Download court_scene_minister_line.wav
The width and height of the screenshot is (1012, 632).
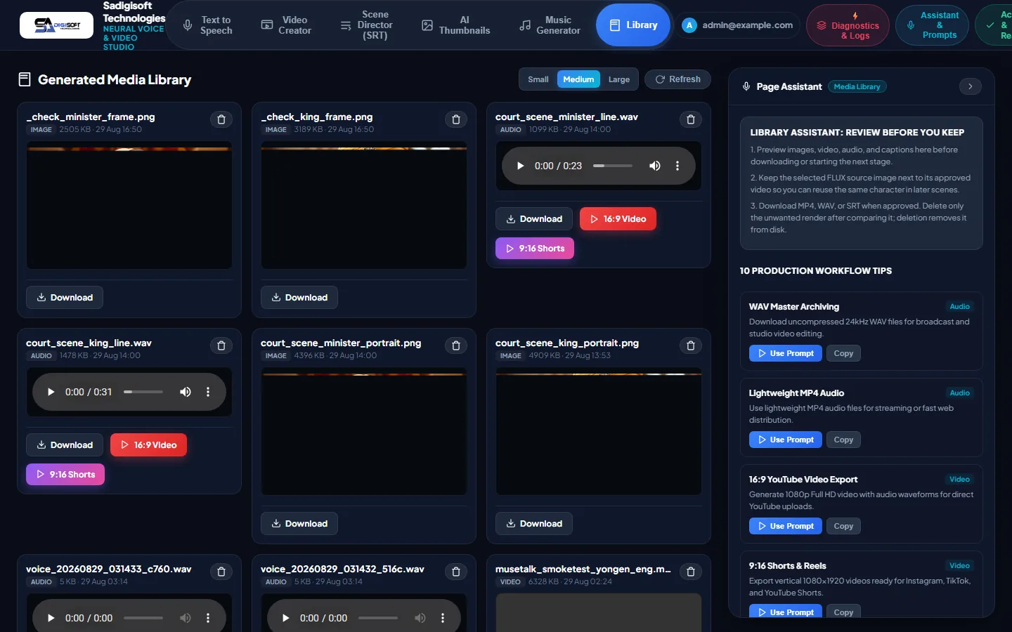[x=534, y=219]
